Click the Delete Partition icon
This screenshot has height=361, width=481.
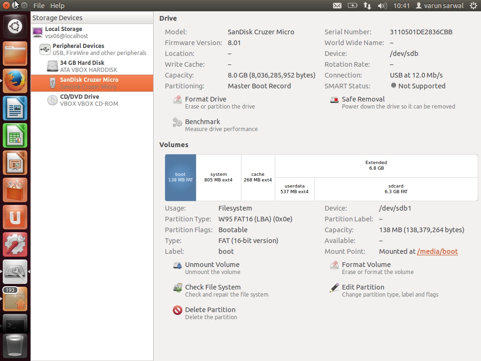point(178,310)
